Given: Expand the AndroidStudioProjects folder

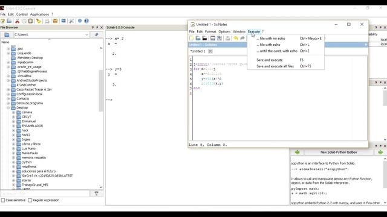Looking at the screenshot, I should coord(8,80).
